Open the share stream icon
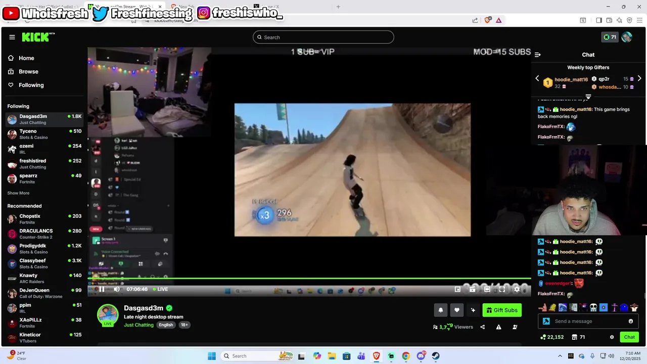 482,327
